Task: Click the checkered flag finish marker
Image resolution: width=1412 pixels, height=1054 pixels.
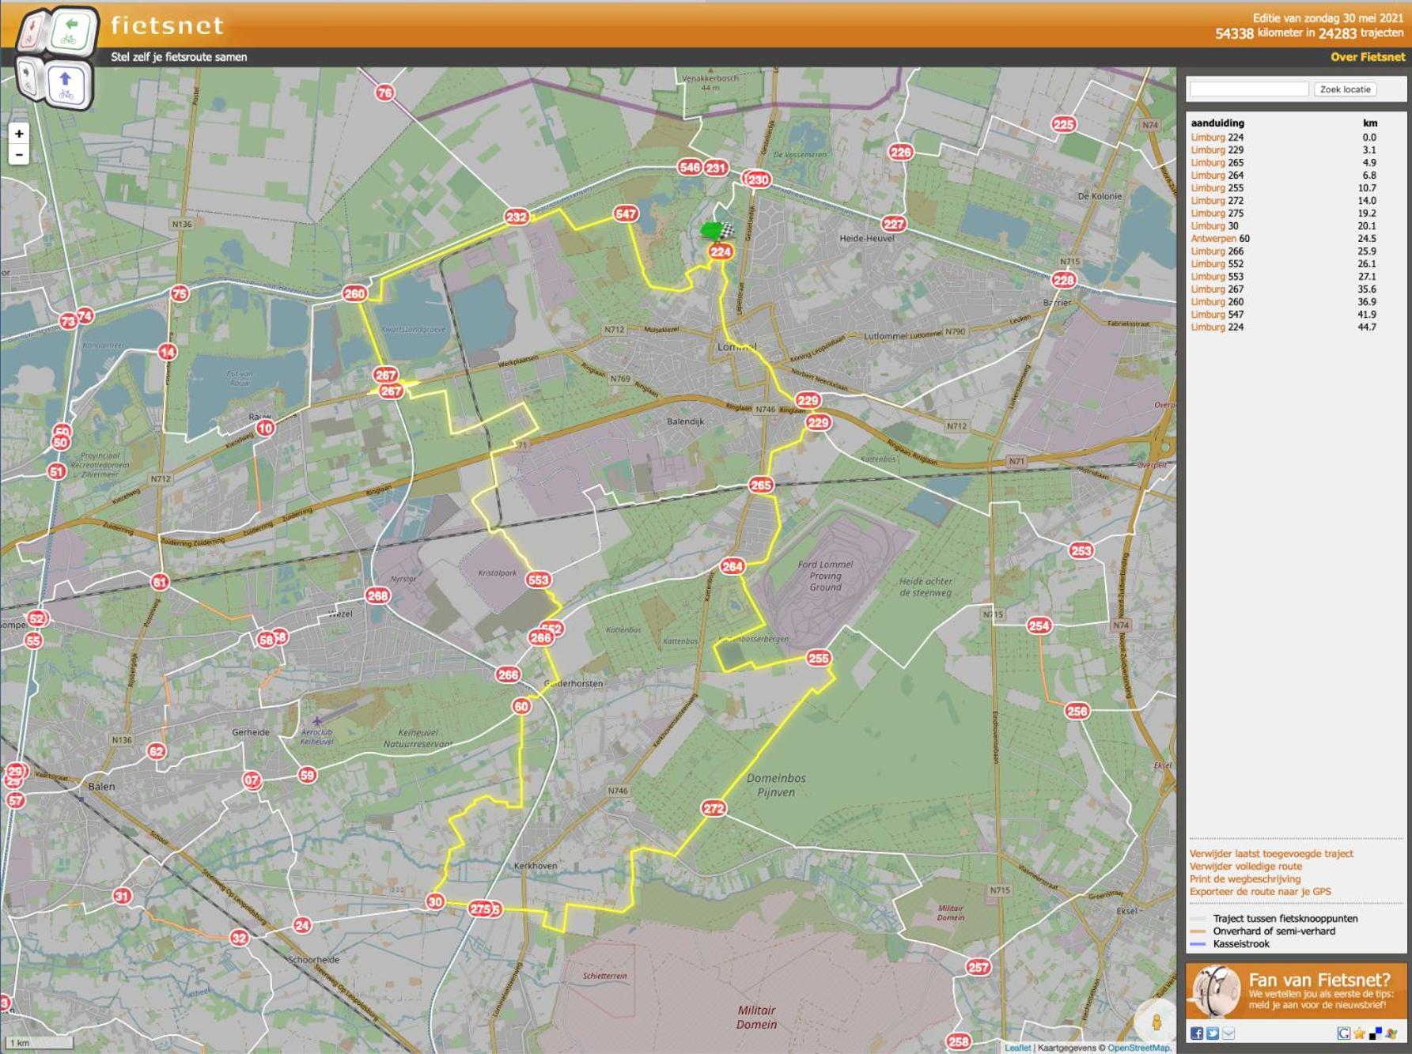Action: (728, 231)
